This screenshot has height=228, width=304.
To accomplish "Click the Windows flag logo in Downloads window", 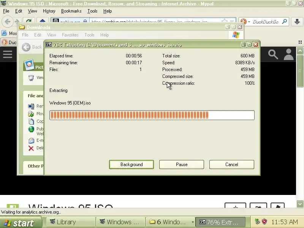I will pos(236,35).
